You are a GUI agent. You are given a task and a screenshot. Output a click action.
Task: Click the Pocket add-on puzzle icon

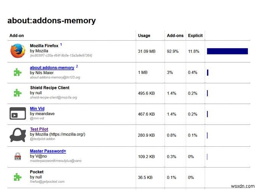17,177
